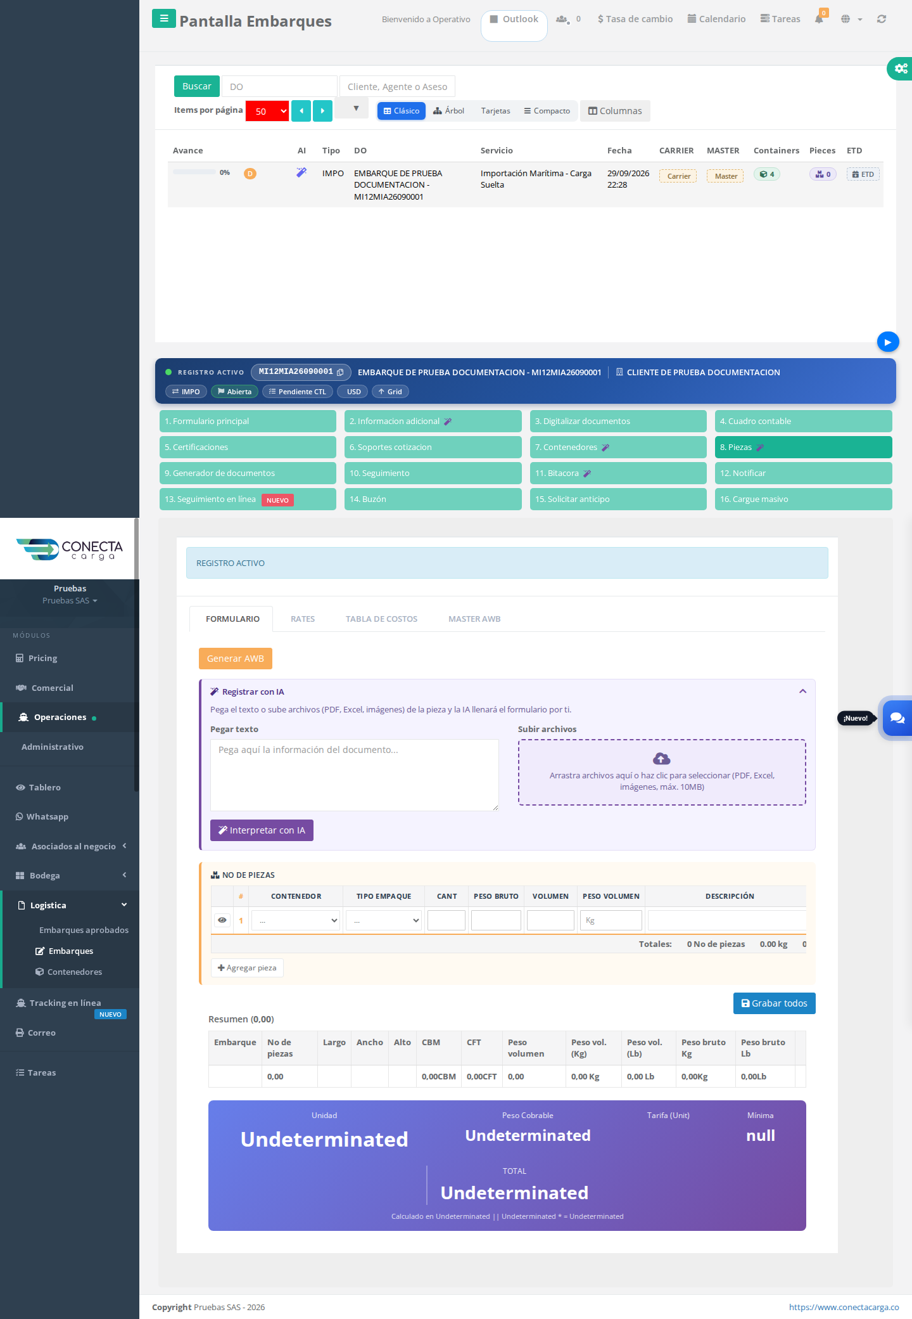Open the notifications bell icon
Screen dimensions: 912x1319
[x=819, y=19]
